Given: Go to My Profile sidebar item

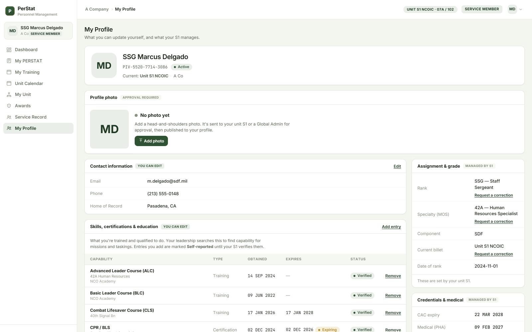Looking at the screenshot, I should coord(38,128).
